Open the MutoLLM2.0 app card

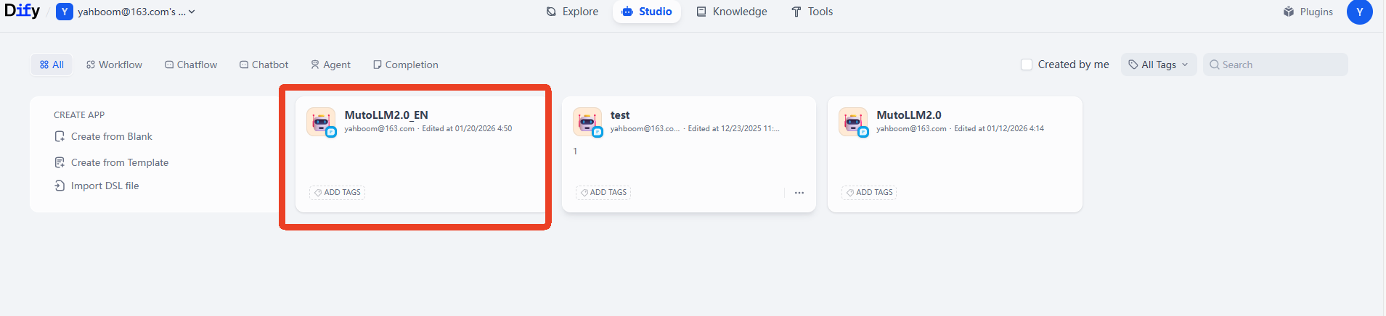(955, 154)
